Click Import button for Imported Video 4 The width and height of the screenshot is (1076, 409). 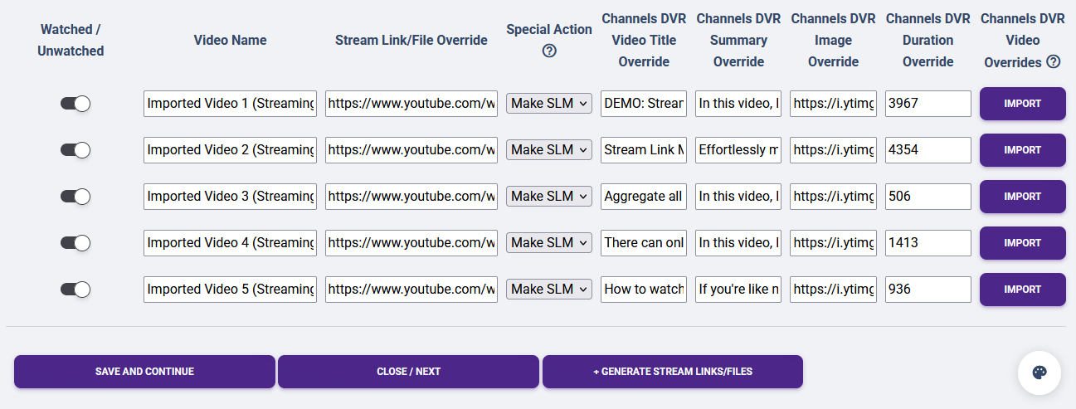1022,243
